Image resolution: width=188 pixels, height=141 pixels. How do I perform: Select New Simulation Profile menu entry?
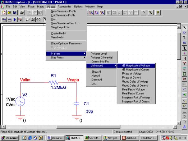pyautogui.click(x=66, y=11)
